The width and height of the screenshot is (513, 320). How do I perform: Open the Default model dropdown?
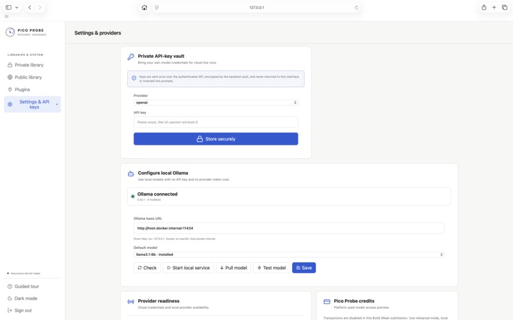(x=289, y=255)
